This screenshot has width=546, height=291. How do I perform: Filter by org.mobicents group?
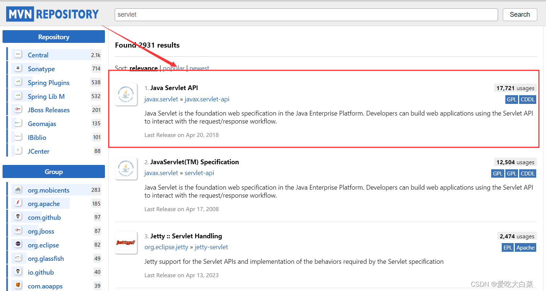pyautogui.click(x=49, y=190)
